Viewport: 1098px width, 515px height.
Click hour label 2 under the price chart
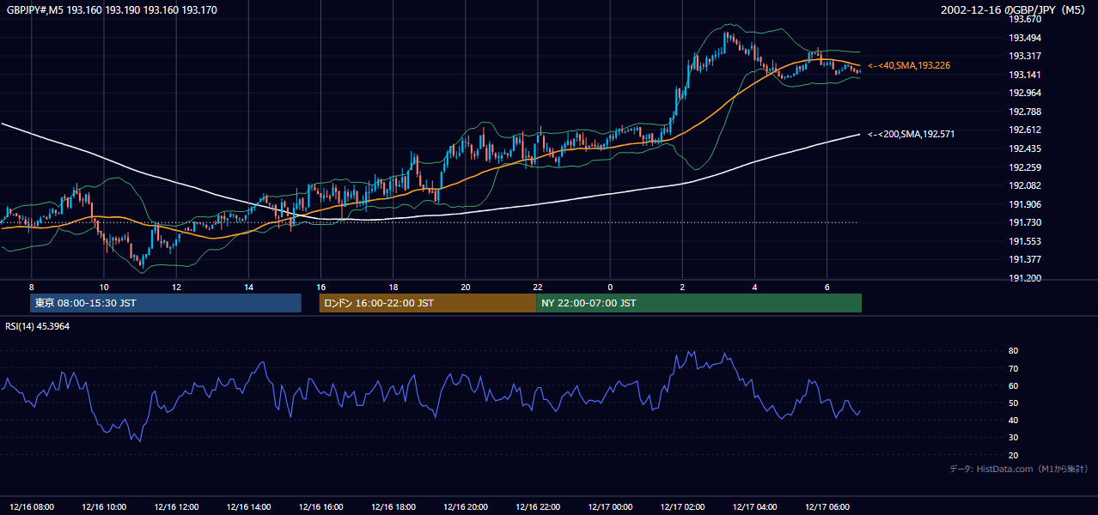click(682, 287)
